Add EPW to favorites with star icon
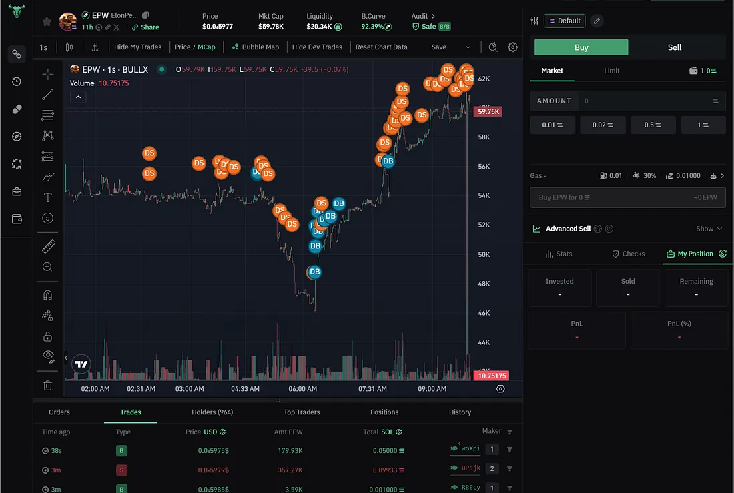 [x=47, y=21]
